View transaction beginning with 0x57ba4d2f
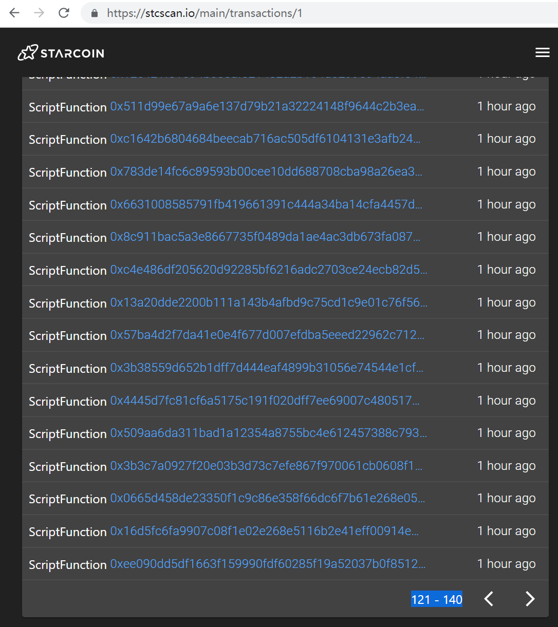558x627 pixels. (x=267, y=335)
